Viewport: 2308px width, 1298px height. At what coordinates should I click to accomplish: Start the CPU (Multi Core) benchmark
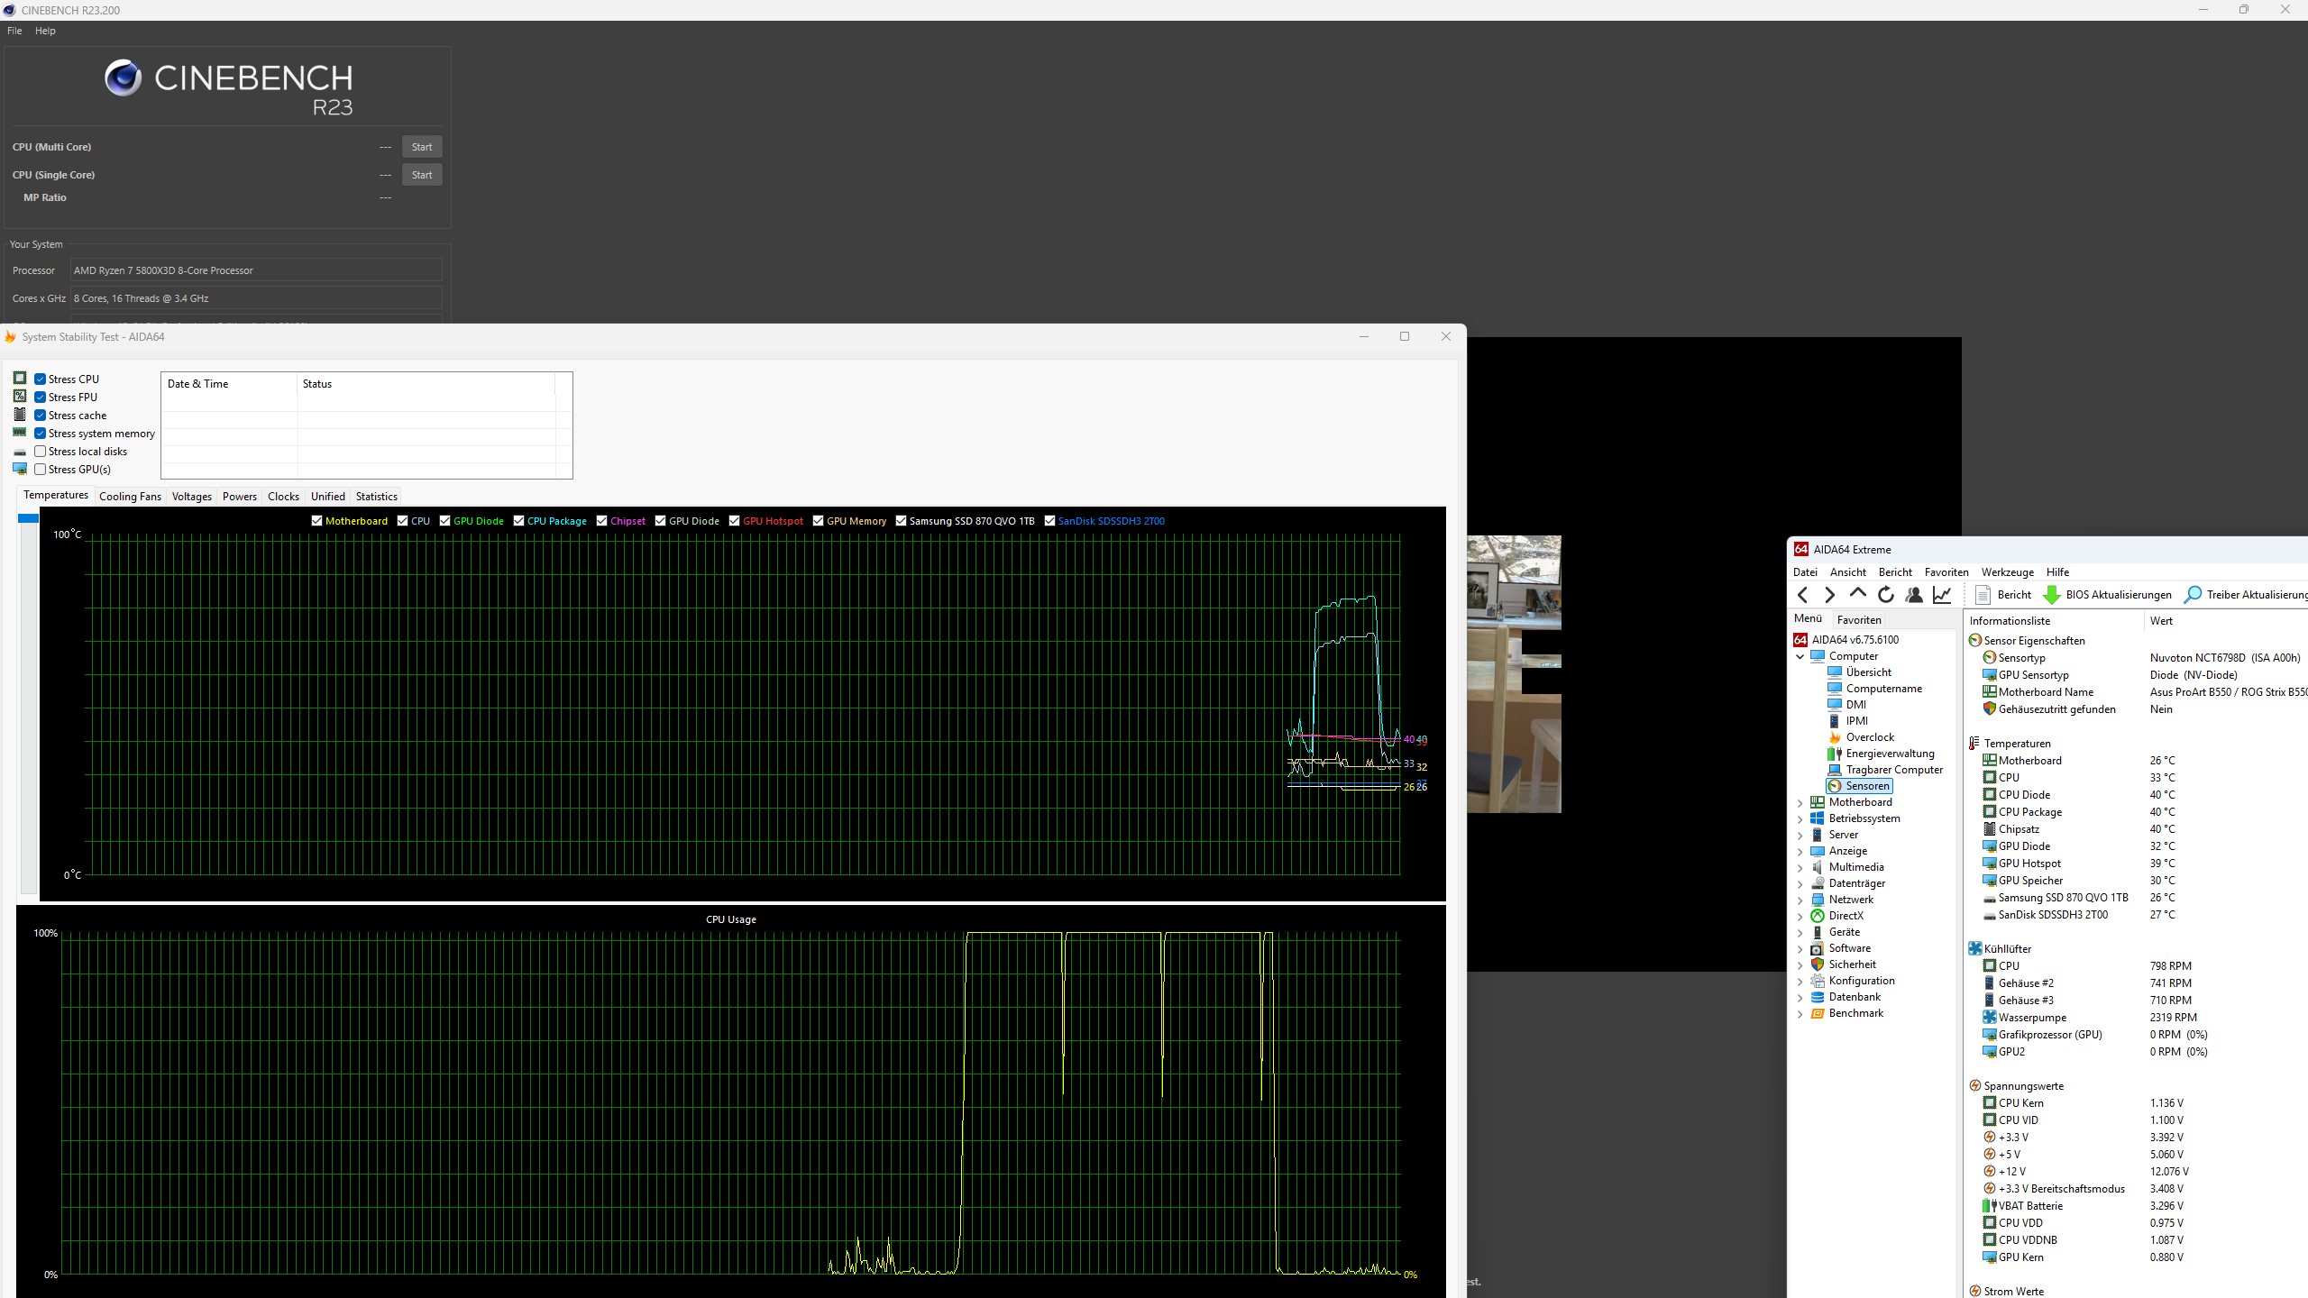tap(422, 147)
